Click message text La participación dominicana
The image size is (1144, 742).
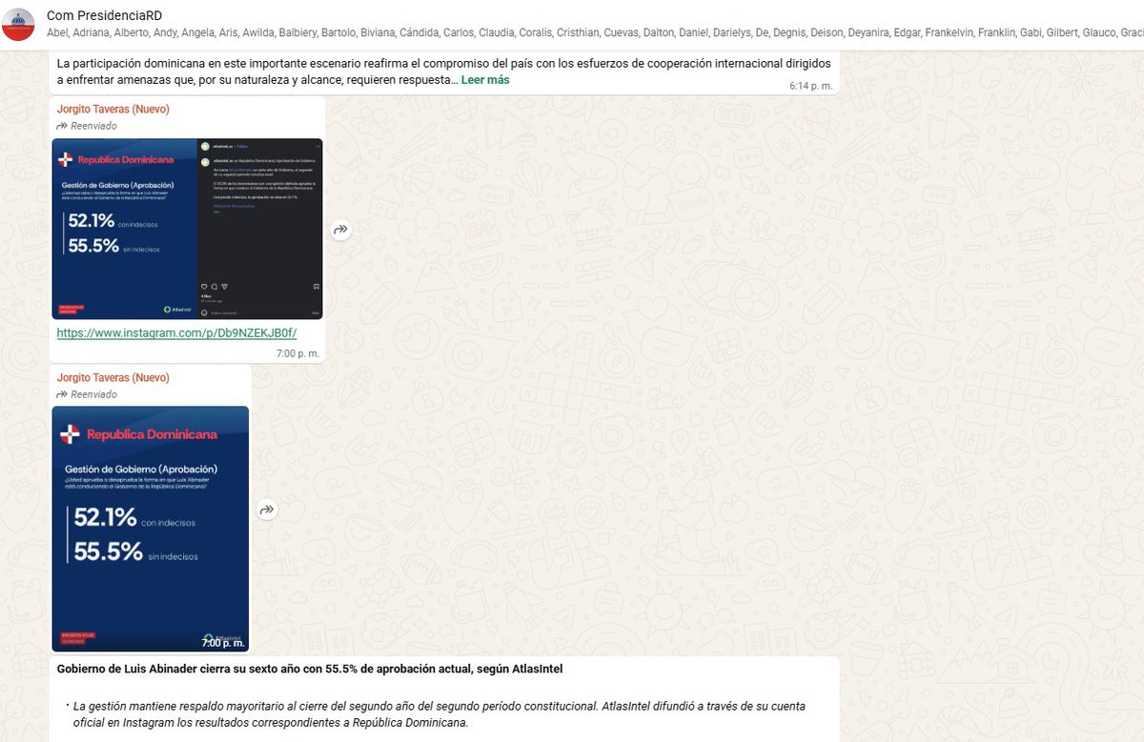[x=443, y=71]
